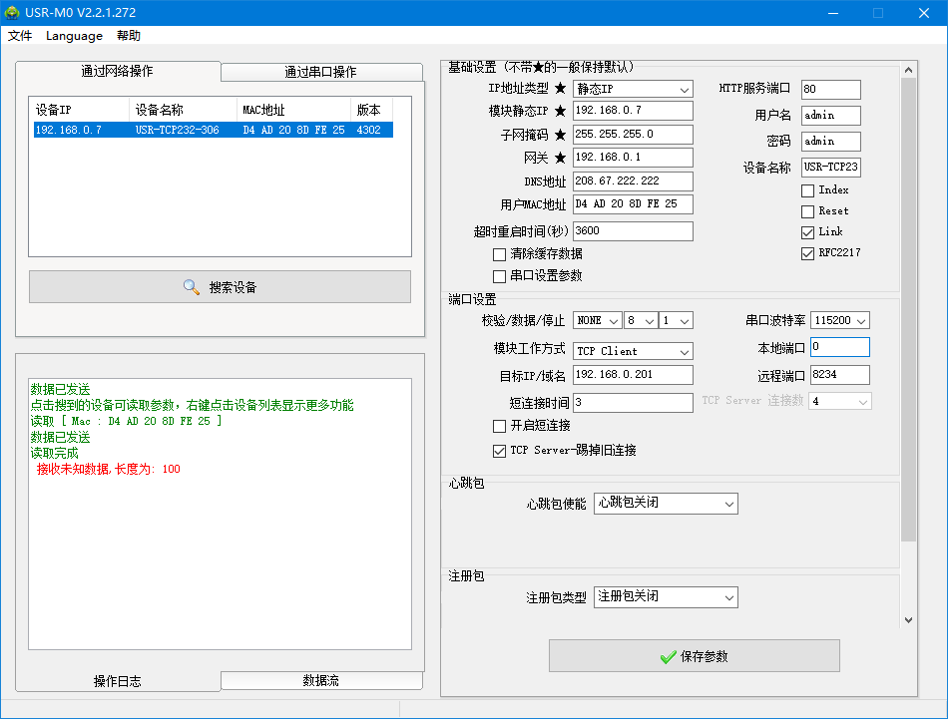Viewport: 952px width, 722px height.
Task: Enable the Index checkbox
Action: tap(807, 190)
